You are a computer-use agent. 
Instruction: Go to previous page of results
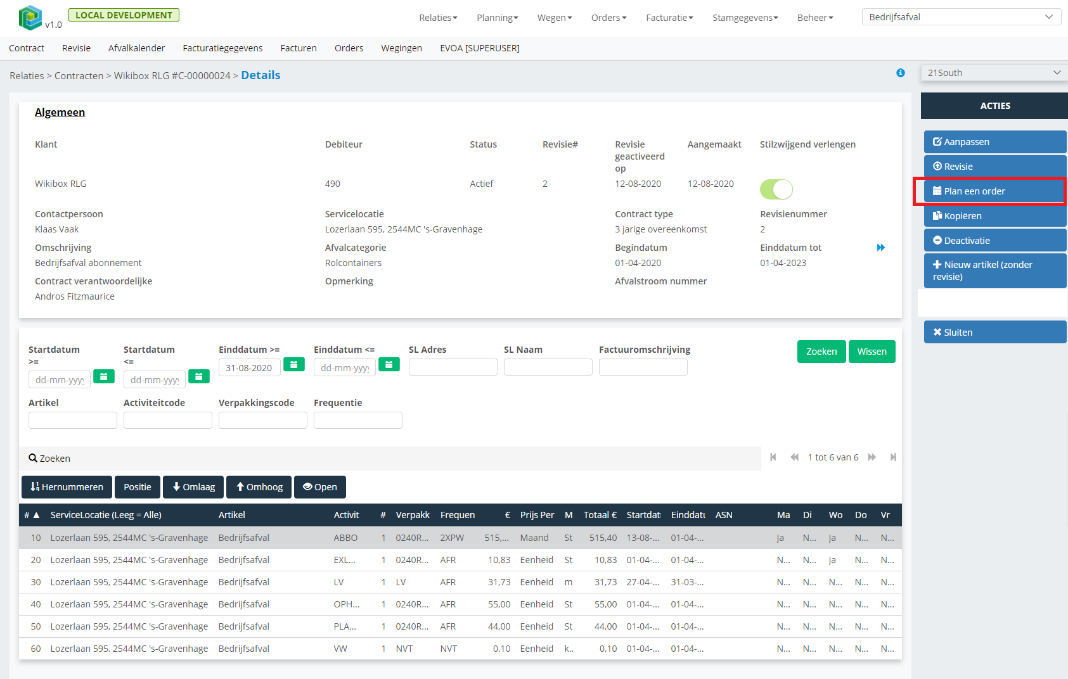[794, 457]
